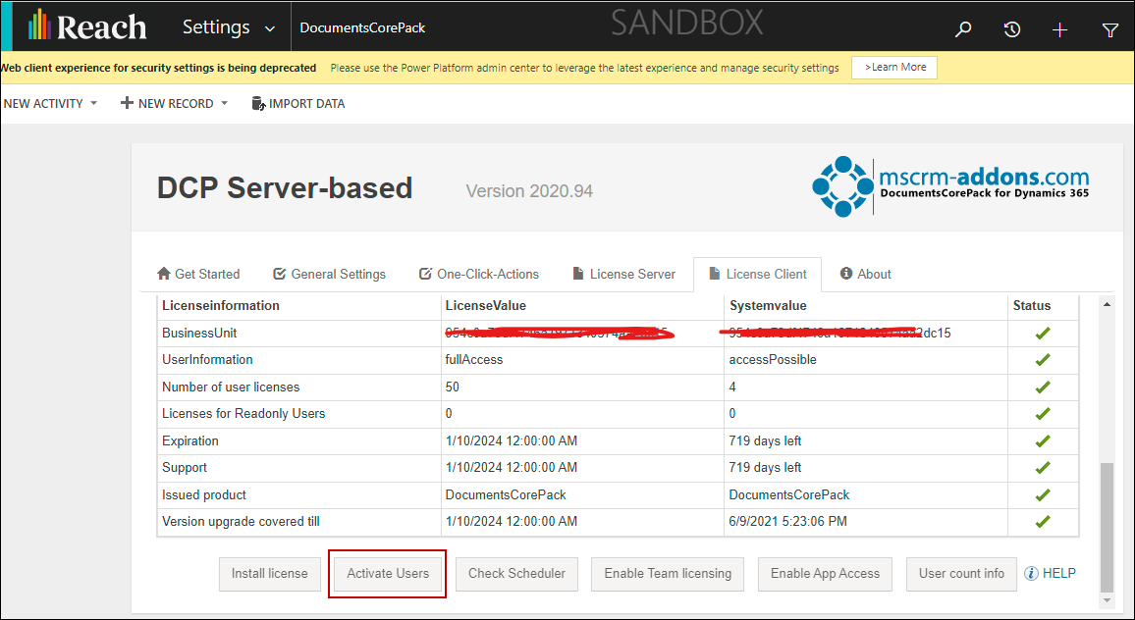1135x620 pixels.
Task: Open DocumentsCorePack breadcrumb in the header
Action: [x=362, y=28]
